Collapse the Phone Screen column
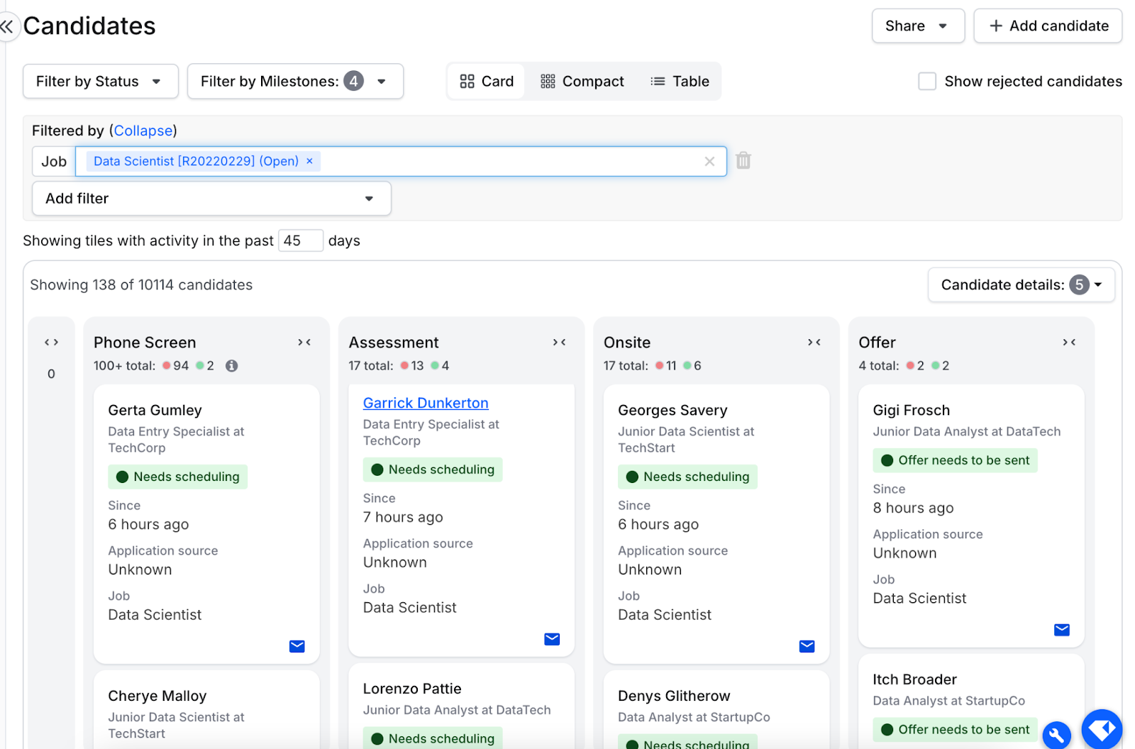1135x749 pixels. [304, 343]
